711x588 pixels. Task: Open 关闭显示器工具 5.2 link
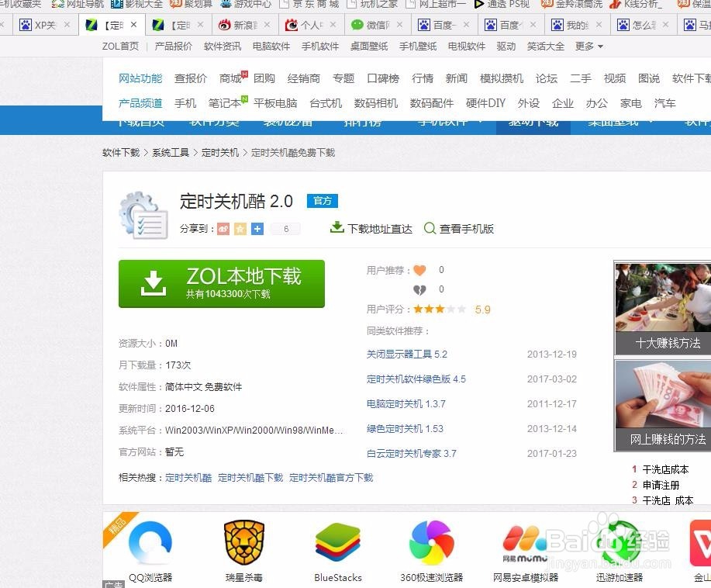click(407, 355)
